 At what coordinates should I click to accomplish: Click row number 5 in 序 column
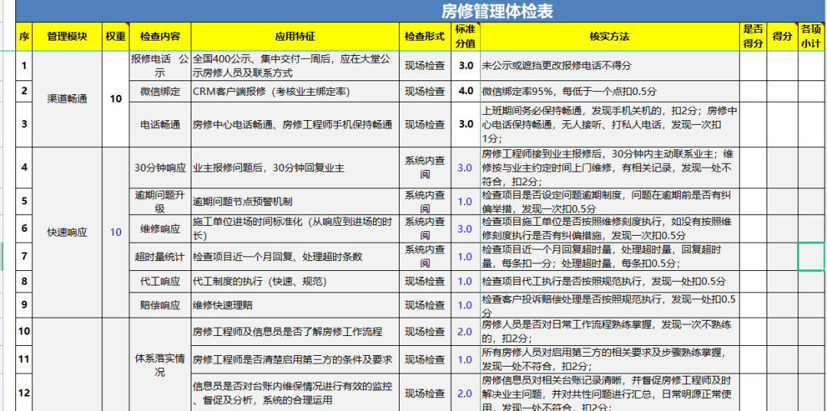25,201
